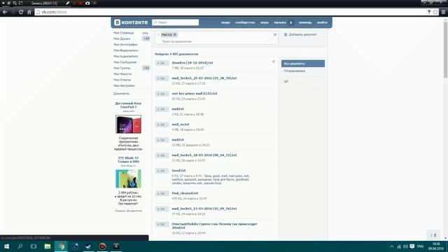The image size is (448, 252).
Task: Bookmark the page with the star icon
Action: [x=435, y=12]
